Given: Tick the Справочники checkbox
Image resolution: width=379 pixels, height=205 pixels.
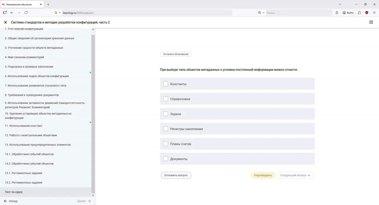Looking at the screenshot, I should pyautogui.click(x=165, y=99).
